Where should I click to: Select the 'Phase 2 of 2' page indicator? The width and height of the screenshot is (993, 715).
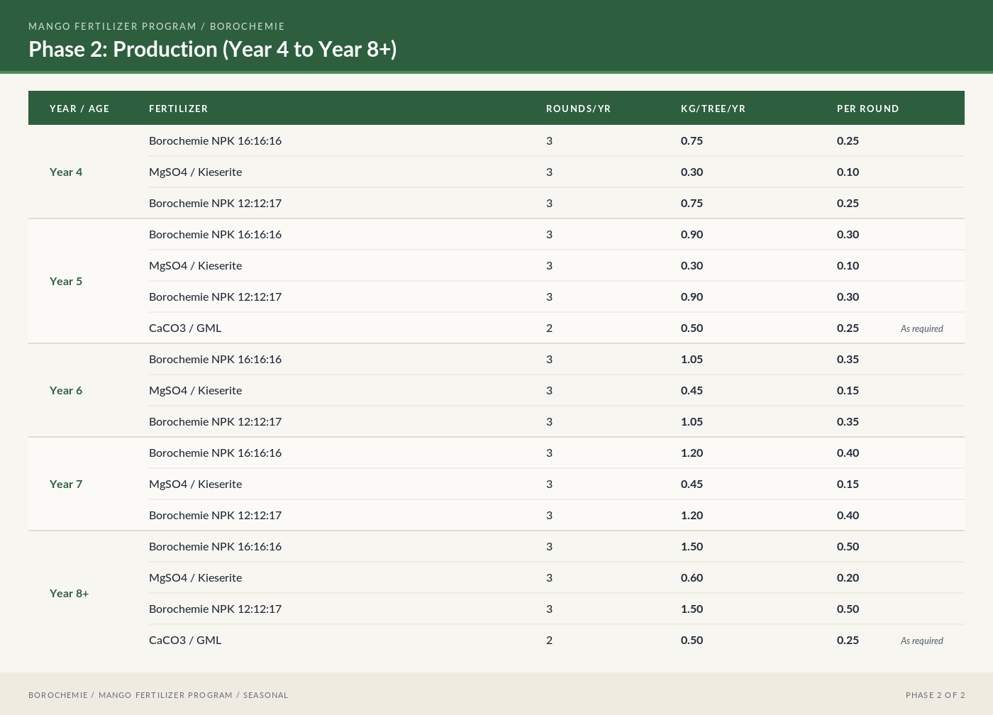[x=936, y=695]
